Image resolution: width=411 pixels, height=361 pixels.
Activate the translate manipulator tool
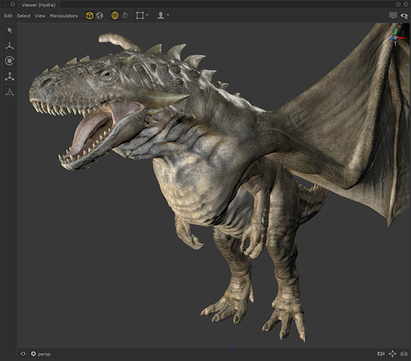pyautogui.click(x=10, y=46)
